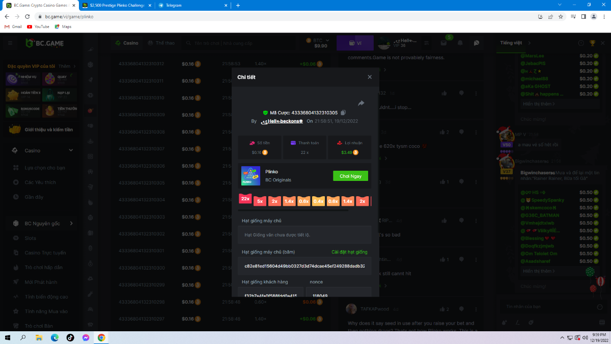The height and width of the screenshot is (344, 611).
Task: Open the Hell beckons player profile link
Action: [x=282, y=121]
